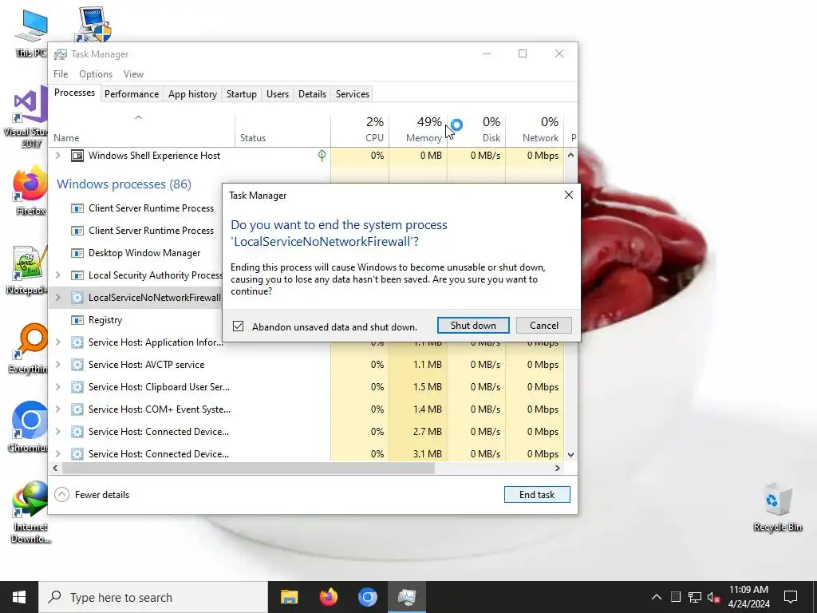Expand Service Host: Application Information row
This screenshot has height=613, width=817.
(x=57, y=342)
